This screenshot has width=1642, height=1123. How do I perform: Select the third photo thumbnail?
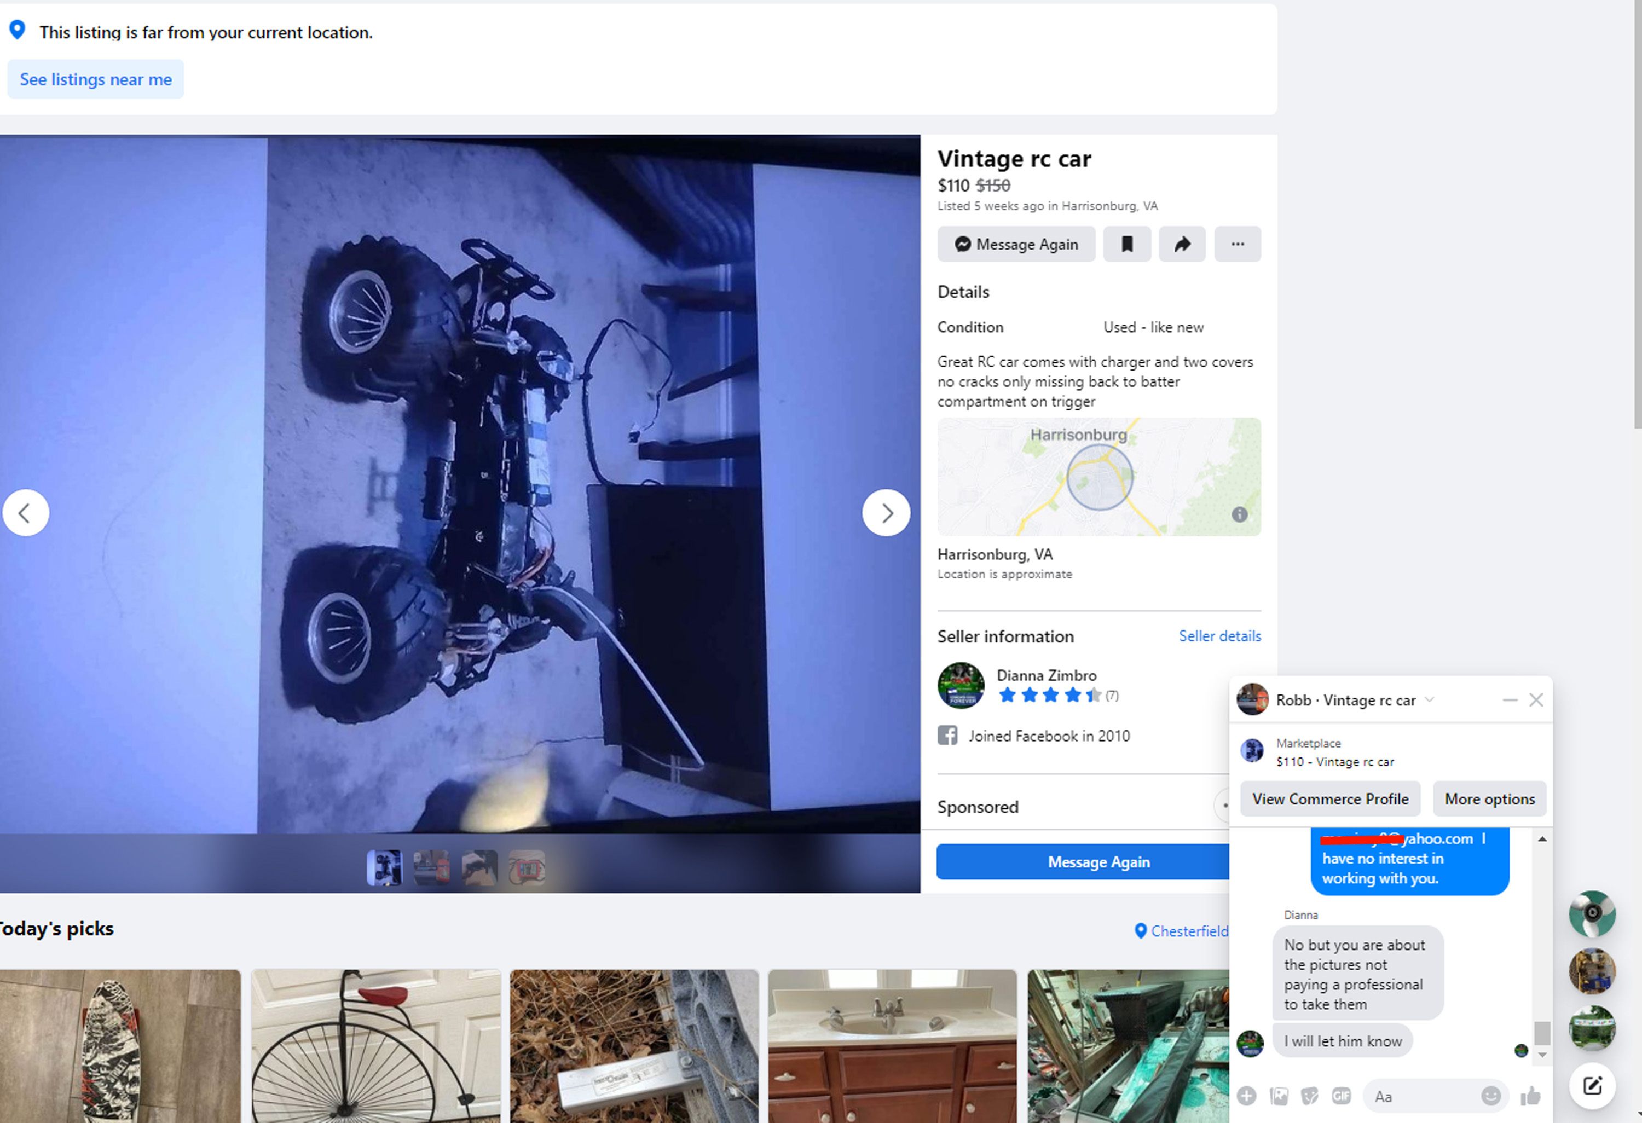479,867
